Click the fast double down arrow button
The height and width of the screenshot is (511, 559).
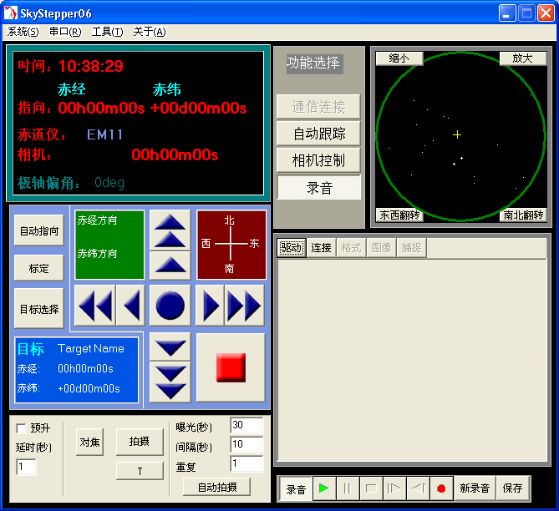coord(170,382)
